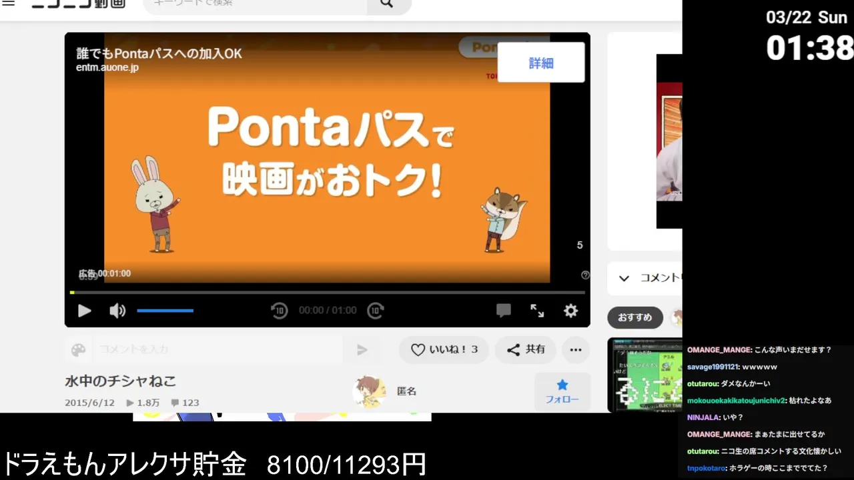Click the upload date 2015/6/12
854x480 pixels.
pyautogui.click(x=90, y=403)
